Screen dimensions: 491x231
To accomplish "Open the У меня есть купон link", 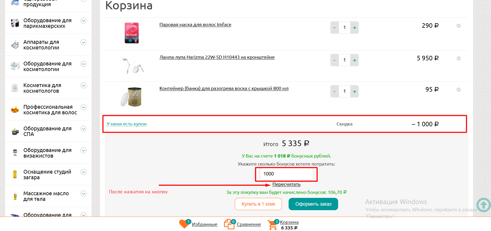I will coord(127,124).
